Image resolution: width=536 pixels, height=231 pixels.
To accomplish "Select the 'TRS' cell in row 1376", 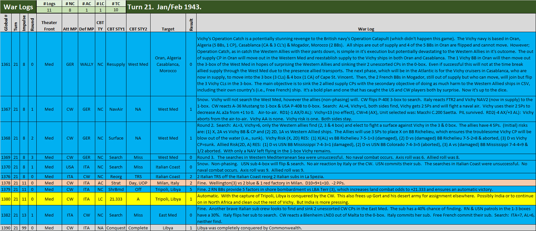I will pyautogui.click(x=138, y=176).
